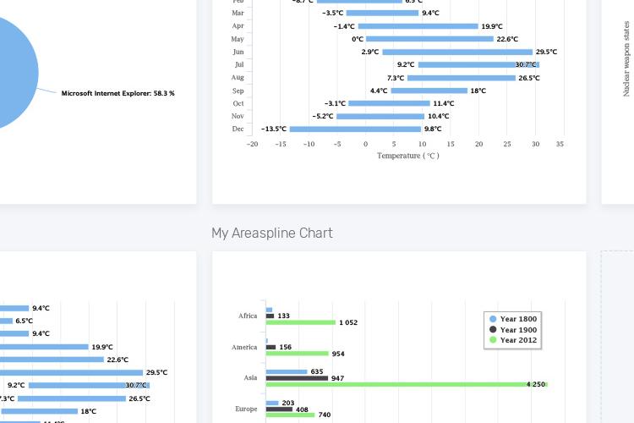Click the Africa Year 2012 green bar
Screen dimensions: 634x423
[x=301, y=322]
